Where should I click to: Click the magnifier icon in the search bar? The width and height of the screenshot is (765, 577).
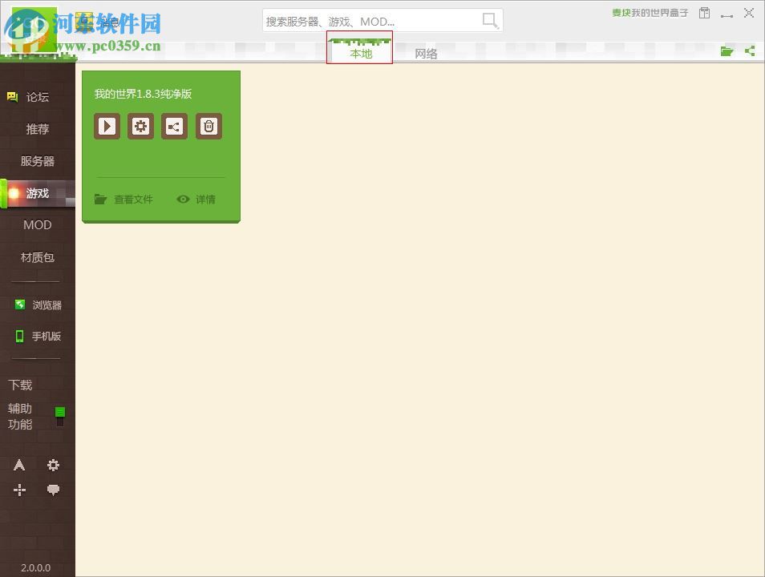pyautogui.click(x=489, y=20)
